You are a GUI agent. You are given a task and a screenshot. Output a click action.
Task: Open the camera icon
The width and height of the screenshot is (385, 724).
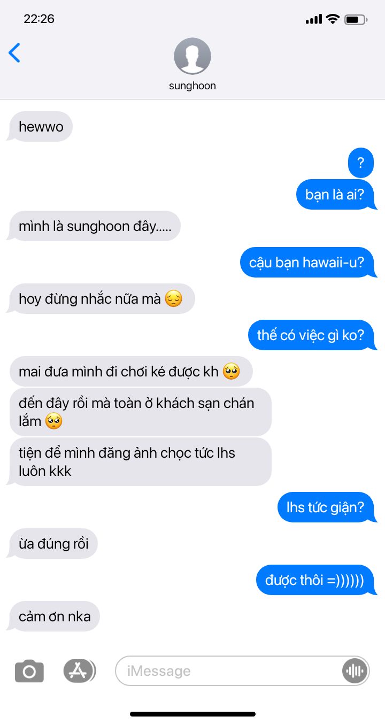pyautogui.click(x=29, y=671)
